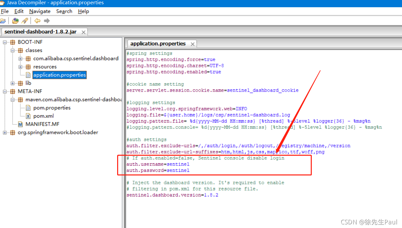Click the Search toolbar icon

25,21
